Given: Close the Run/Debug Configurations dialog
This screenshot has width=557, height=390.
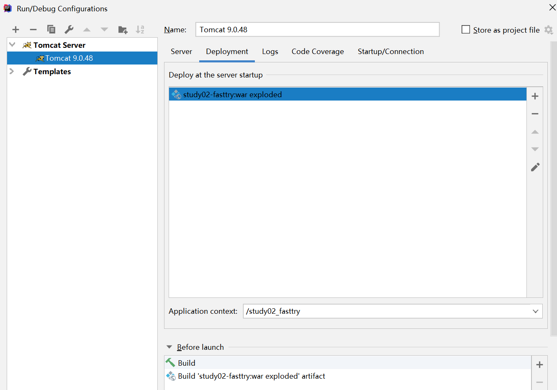Looking at the screenshot, I should point(552,8).
